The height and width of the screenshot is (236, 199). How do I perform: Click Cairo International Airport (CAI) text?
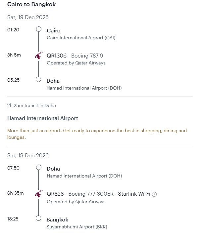click(81, 38)
